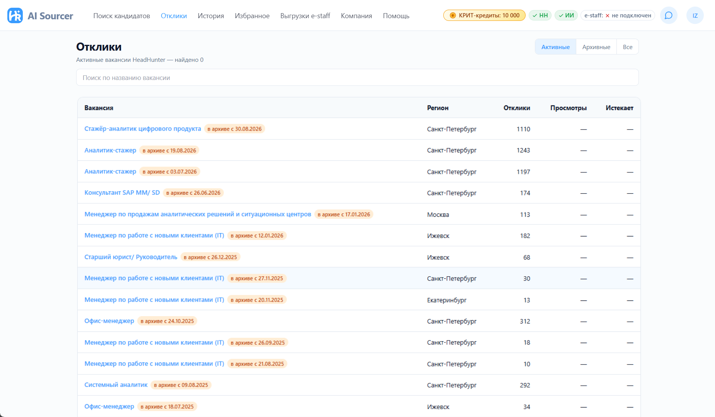The image size is (715, 417).
Task: Focus the vacancy name search field
Action: pyautogui.click(x=357, y=78)
